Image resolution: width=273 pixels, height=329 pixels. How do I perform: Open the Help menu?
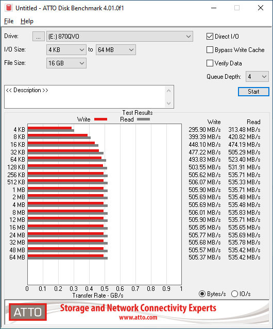point(27,21)
